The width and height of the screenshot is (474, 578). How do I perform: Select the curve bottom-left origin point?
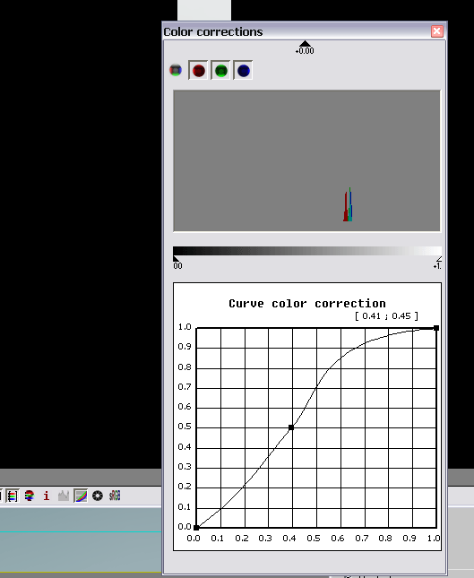coord(196,528)
